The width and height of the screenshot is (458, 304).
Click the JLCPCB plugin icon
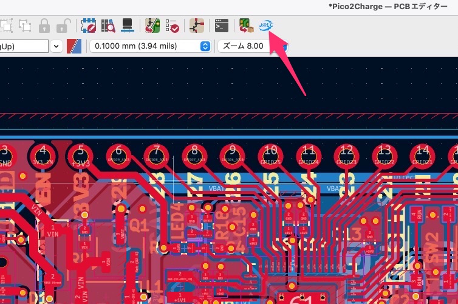pos(265,26)
